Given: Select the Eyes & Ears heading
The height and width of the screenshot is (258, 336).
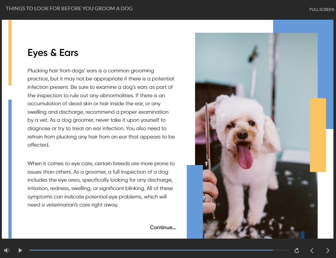Looking at the screenshot, I should click(53, 53).
